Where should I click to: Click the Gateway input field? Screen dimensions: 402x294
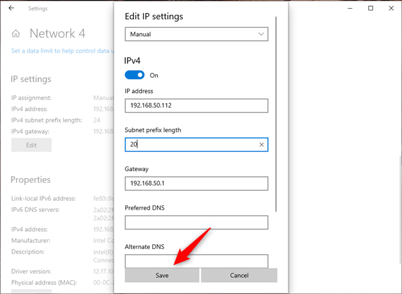pos(196,184)
